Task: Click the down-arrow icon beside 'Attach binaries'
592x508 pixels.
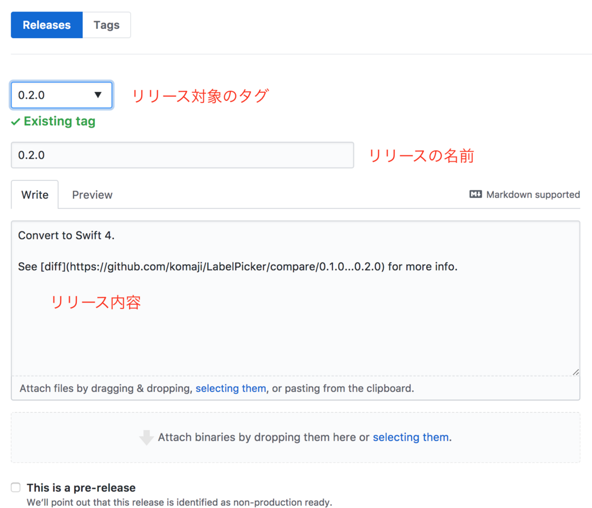Action: pyautogui.click(x=146, y=438)
